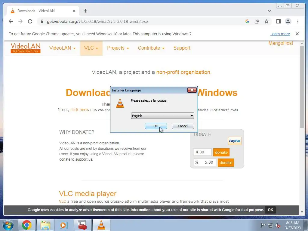Open network tray icon
Screen dimensions: 308x231
(270, 225)
